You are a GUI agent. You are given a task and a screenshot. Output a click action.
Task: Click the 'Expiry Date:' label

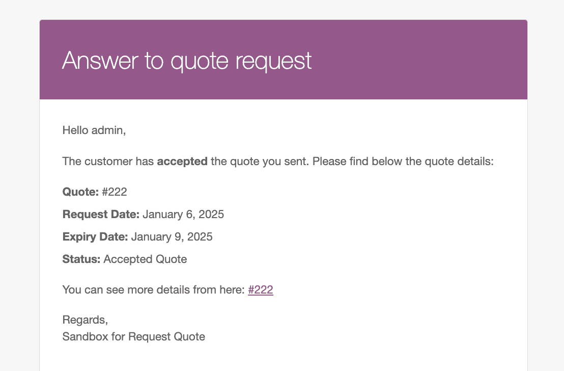(95, 236)
